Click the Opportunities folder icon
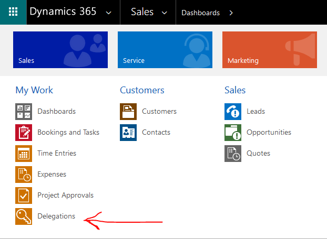The height and width of the screenshot is (239, 327). click(233, 133)
